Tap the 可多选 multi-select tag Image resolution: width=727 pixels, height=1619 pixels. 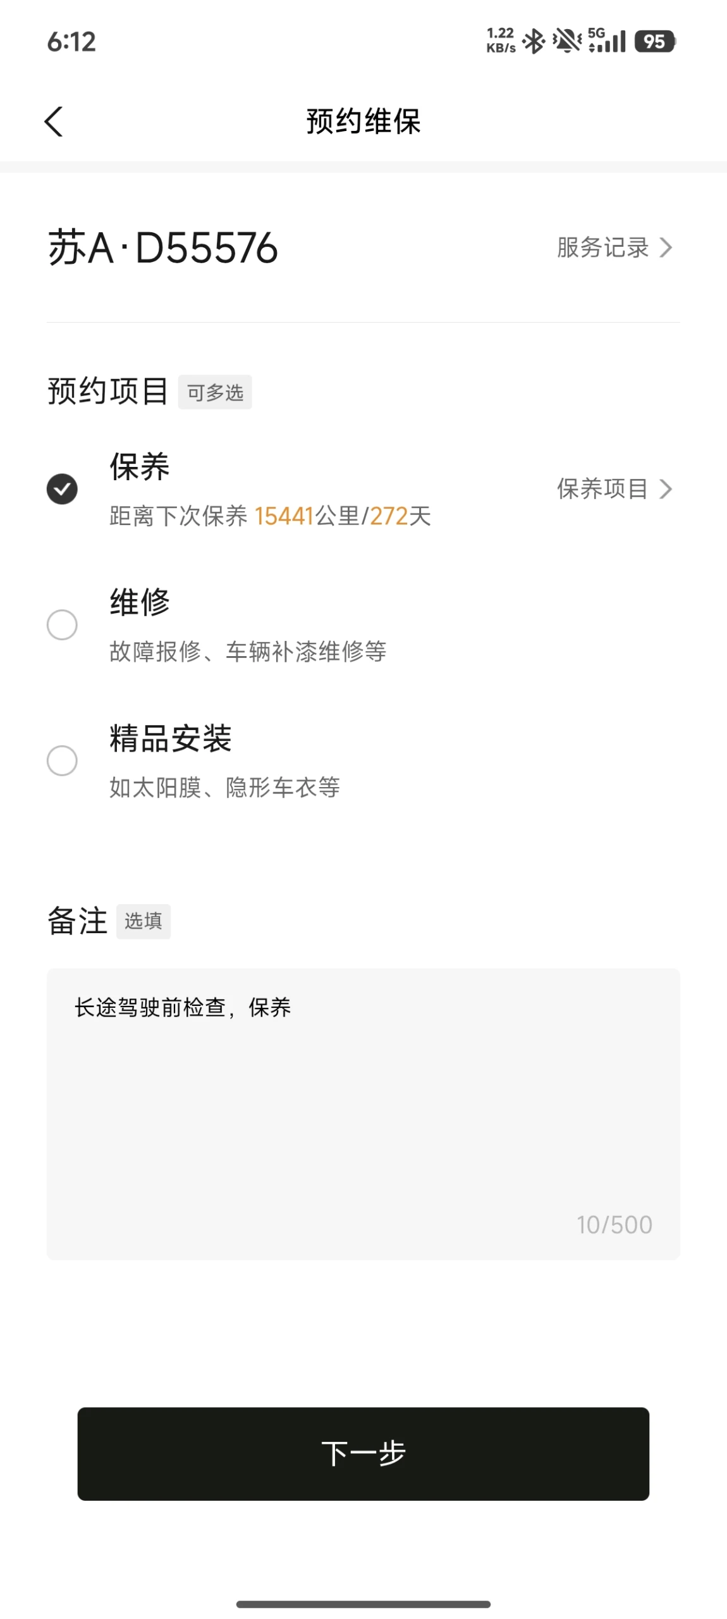coord(215,392)
